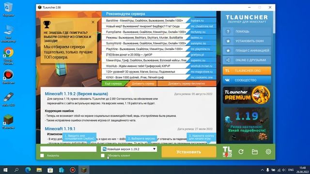310x174 pixels.
Task: Switch to Bandicam record icon in taskbar
Action: 73,170
